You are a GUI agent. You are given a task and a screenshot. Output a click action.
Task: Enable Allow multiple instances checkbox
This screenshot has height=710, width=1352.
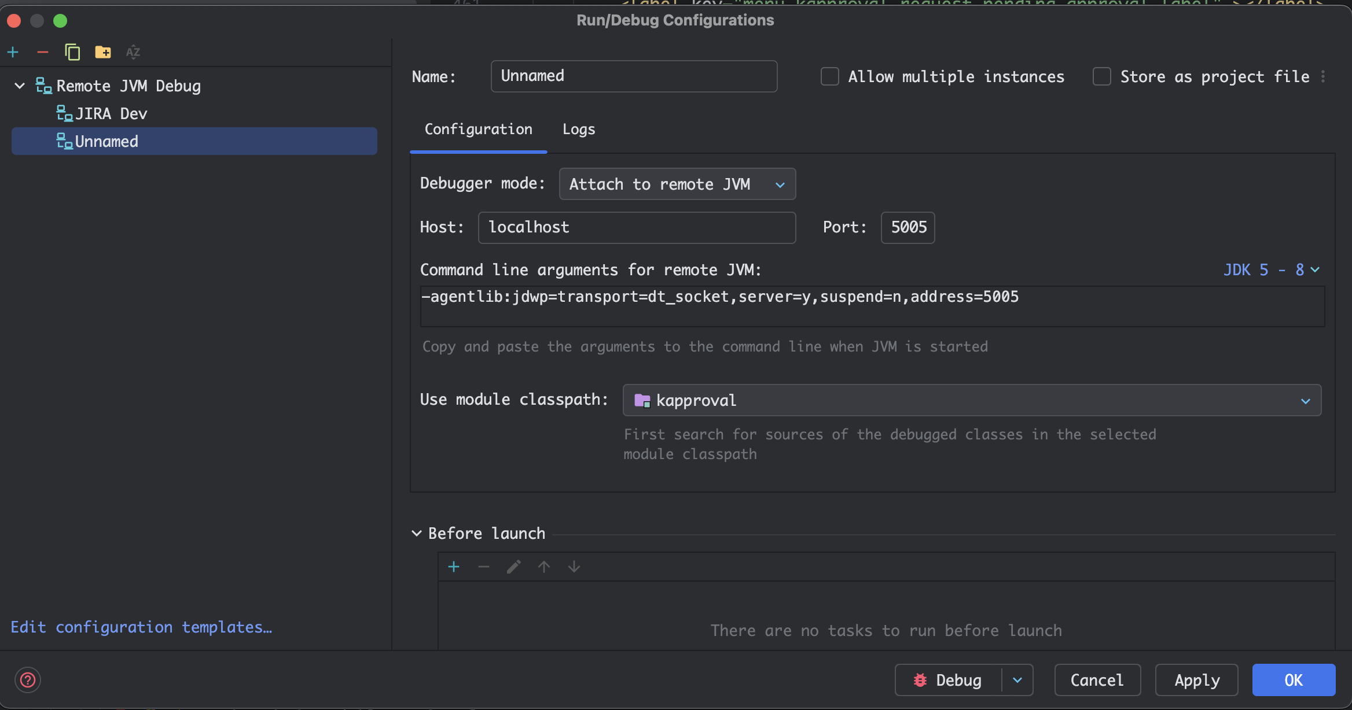[830, 77]
